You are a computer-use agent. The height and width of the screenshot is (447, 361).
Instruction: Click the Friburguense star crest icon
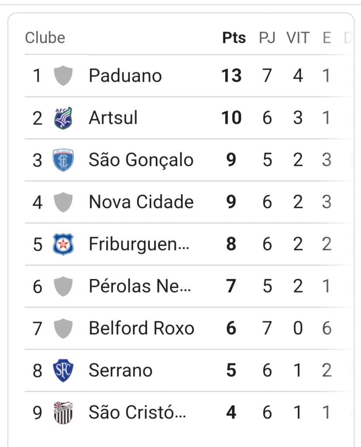coord(63,244)
